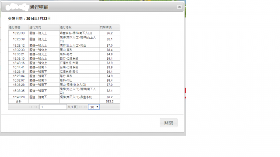The height and width of the screenshot is (157, 280).
Task: Click the $83.2 total amount
Action: tap(109, 102)
